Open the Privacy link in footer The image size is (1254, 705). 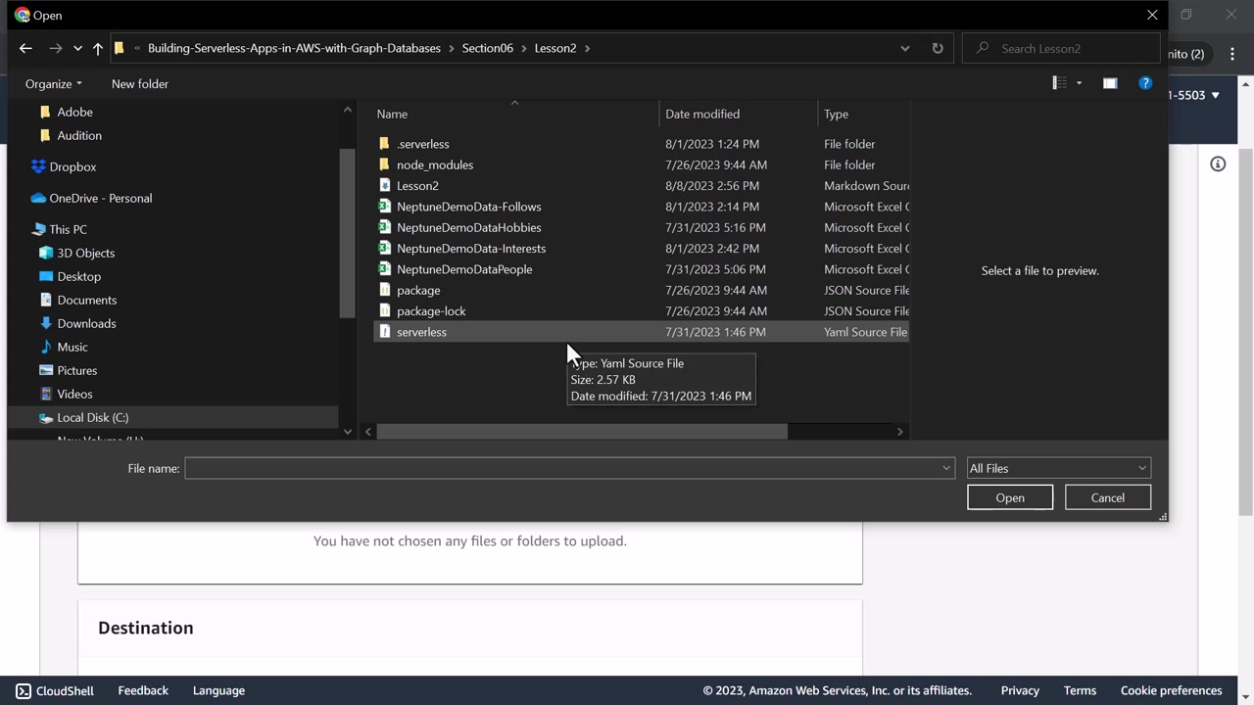click(1020, 690)
